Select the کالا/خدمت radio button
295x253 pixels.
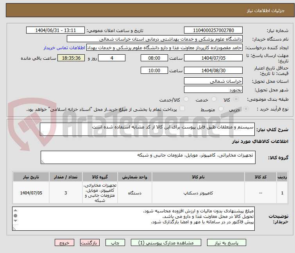tap(186, 99)
